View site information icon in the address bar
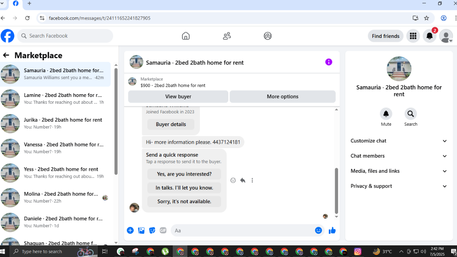 [x=42, y=18]
